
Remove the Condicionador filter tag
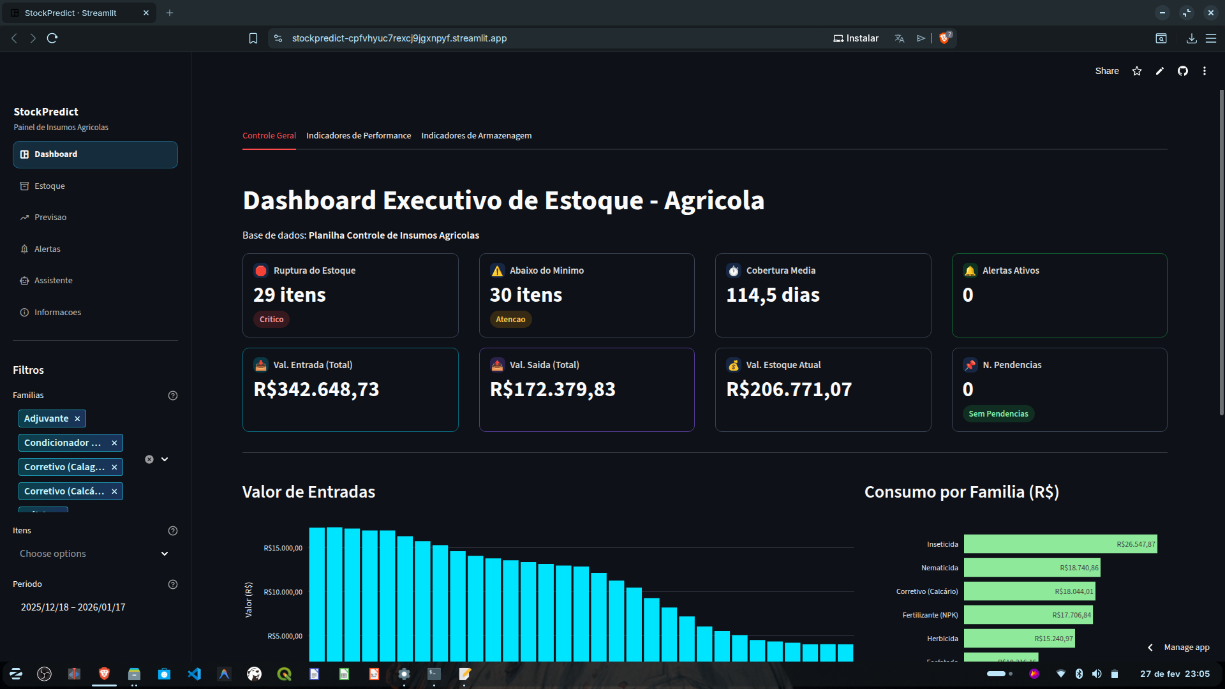point(114,442)
